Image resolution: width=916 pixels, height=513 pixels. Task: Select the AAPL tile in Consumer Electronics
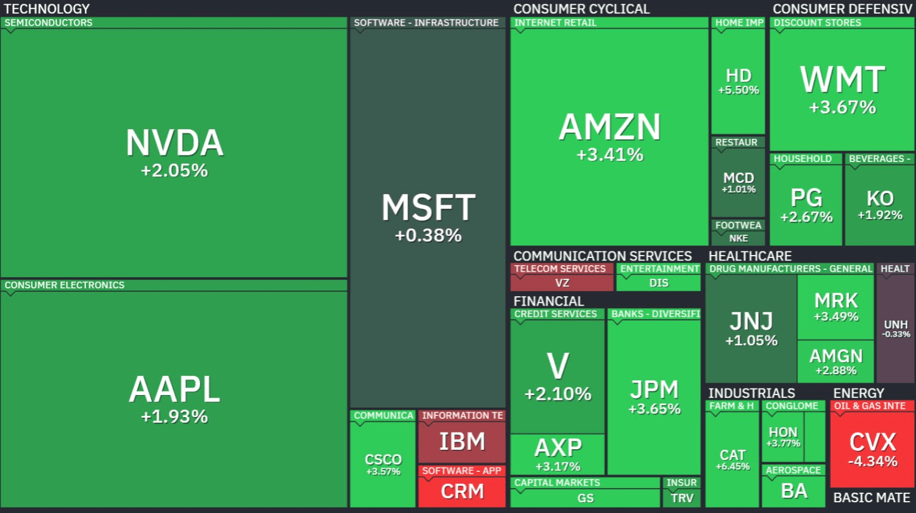174,398
